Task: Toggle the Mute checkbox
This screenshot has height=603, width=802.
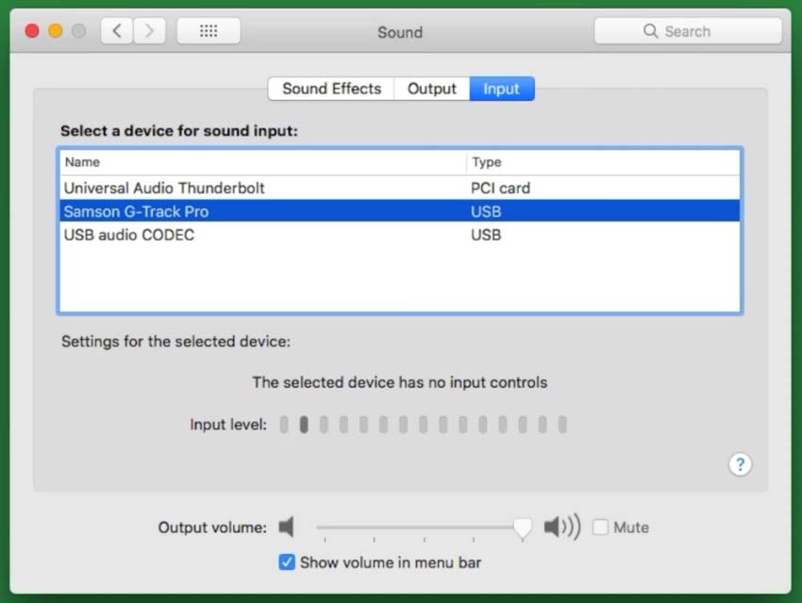Action: coord(600,527)
